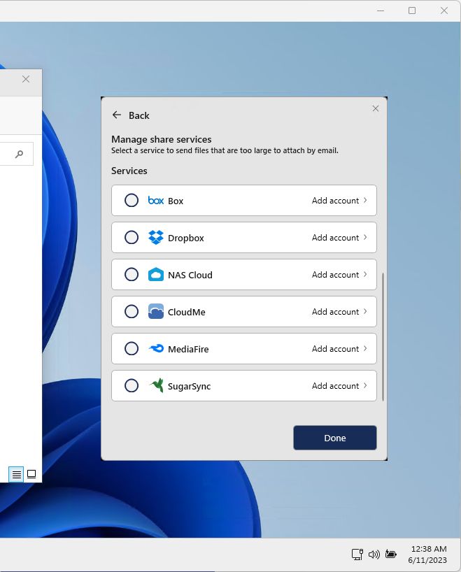Viewport: 461px width, 572px height.
Task: Go back using the Back arrow
Action: tap(116, 115)
